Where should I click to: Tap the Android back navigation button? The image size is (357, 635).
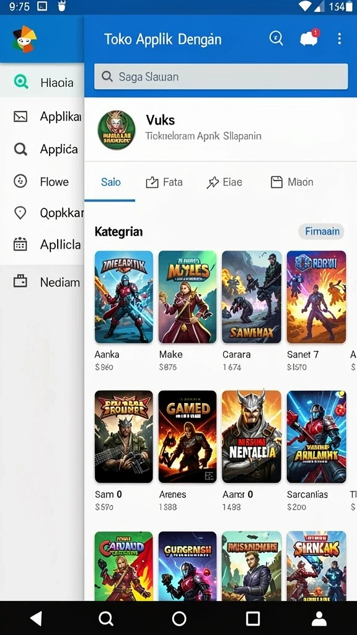point(37,618)
